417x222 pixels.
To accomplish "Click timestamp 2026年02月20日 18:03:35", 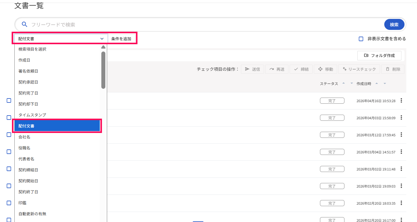I will point(376,203).
